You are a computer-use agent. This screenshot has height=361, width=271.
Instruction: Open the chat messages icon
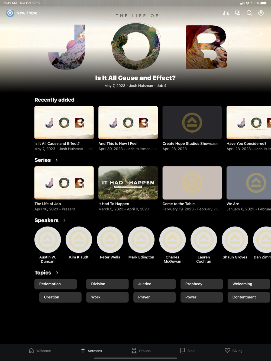click(x=238, y=13)
